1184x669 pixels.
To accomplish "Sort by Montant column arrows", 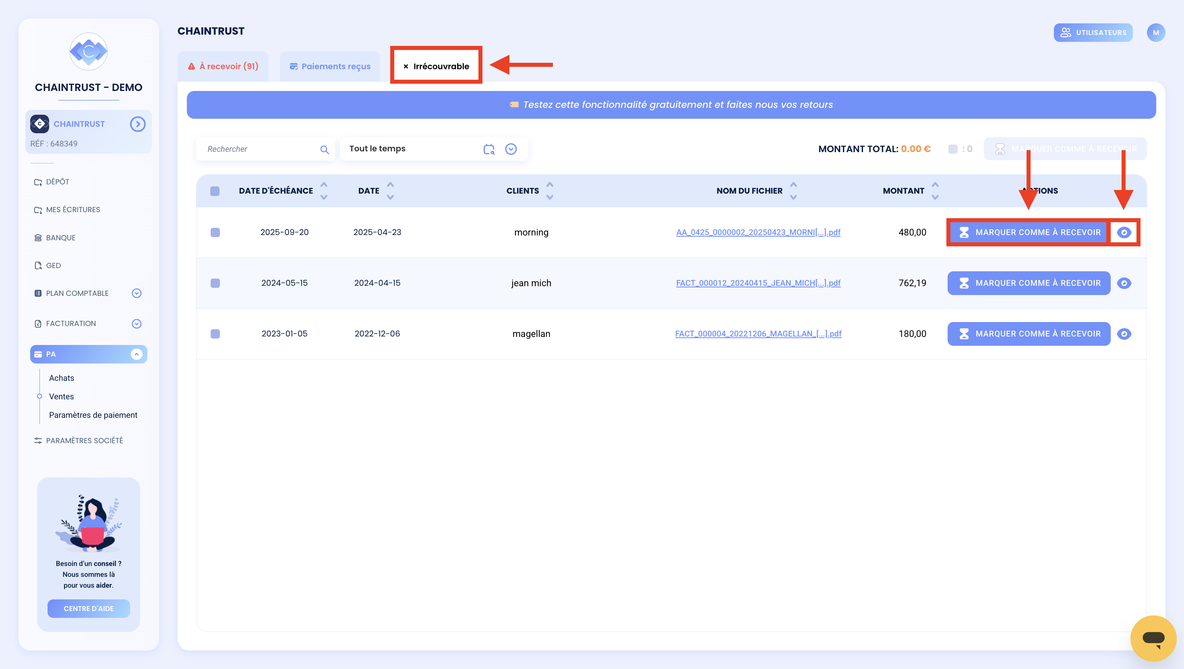I will pyautogui.click(x=935, y=191).
